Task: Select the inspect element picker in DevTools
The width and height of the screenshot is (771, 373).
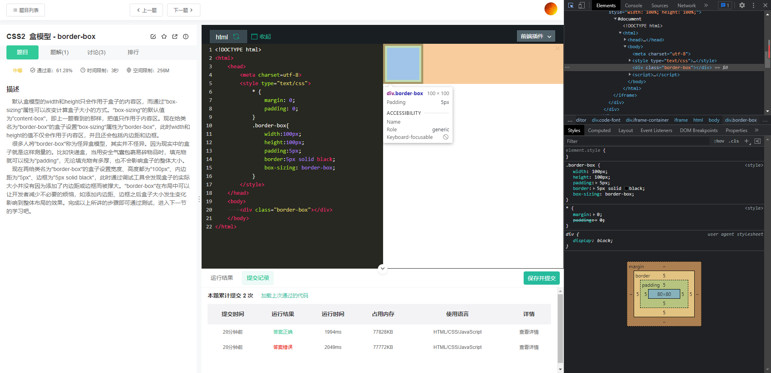Action: (571, 5)
